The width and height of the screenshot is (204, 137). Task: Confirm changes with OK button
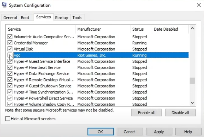coord(100,132)
